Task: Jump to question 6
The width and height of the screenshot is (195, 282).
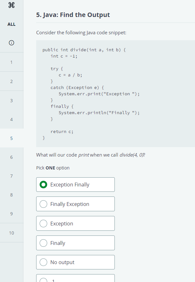Action: tap(12, 157)
